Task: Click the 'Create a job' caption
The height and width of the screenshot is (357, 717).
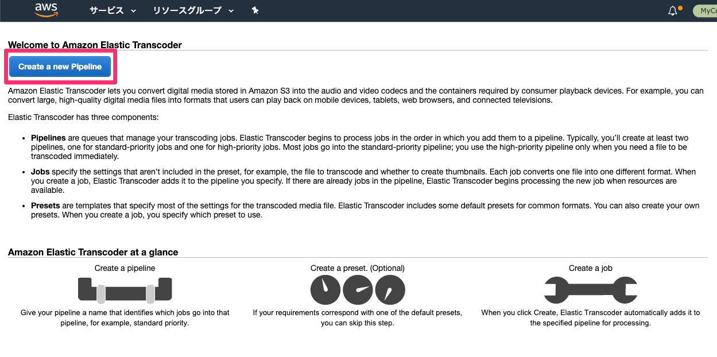Action: [x=590, y=268]
